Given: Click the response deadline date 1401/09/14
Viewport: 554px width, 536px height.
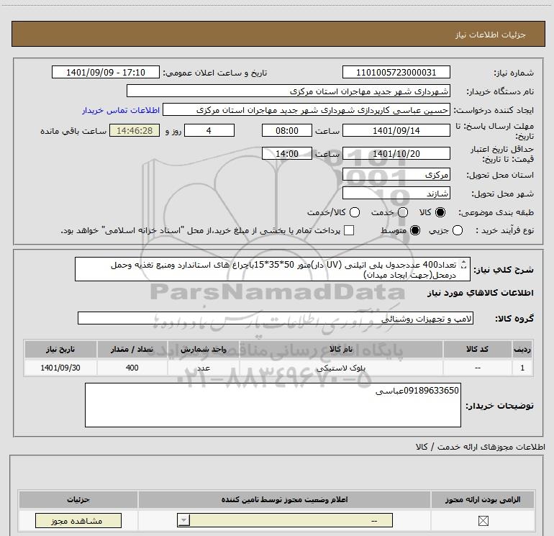Looking at the screenshot, I should 396,130.
